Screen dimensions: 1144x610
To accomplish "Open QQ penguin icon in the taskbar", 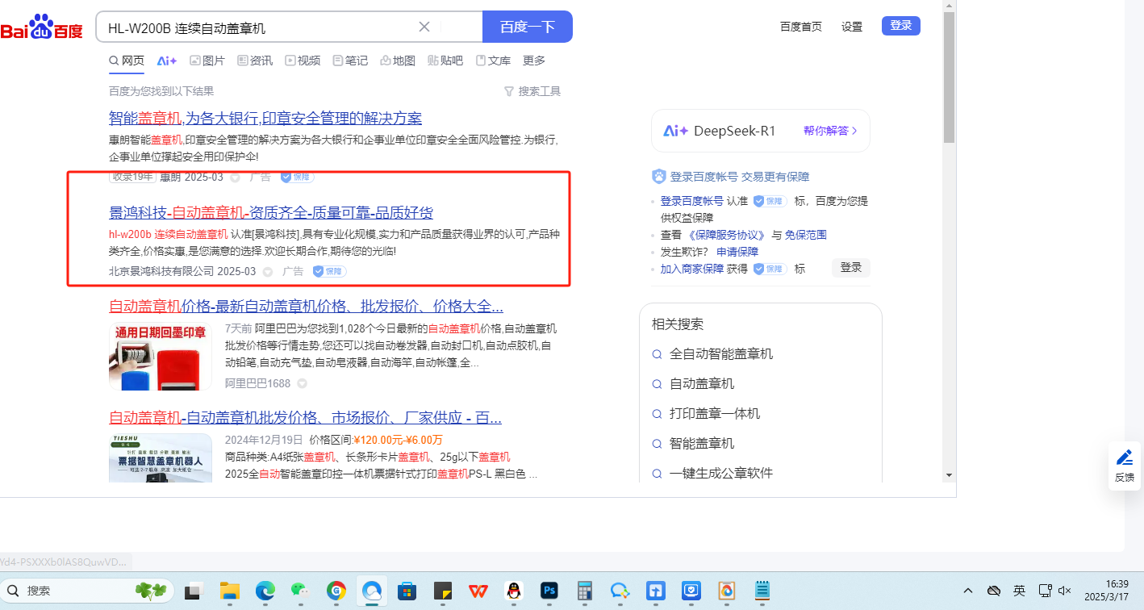I will click(x=513, y=591).
